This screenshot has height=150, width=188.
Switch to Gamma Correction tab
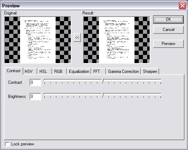[x=123, y=71]
